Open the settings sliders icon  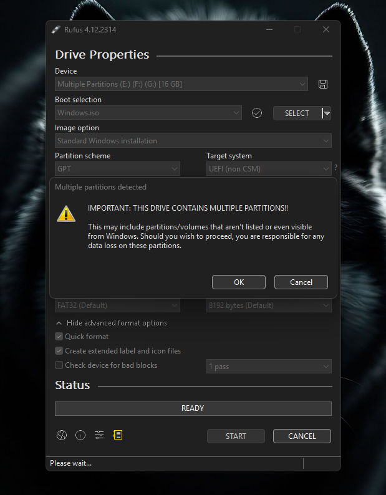click(99, 435)
